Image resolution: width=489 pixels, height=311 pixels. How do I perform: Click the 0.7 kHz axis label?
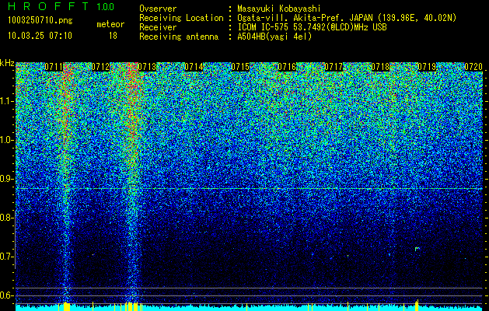coord(6,257)
